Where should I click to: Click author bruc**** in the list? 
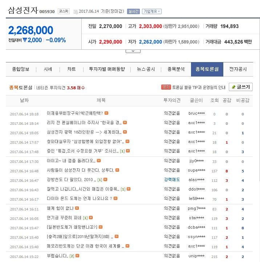click(196, 113)
